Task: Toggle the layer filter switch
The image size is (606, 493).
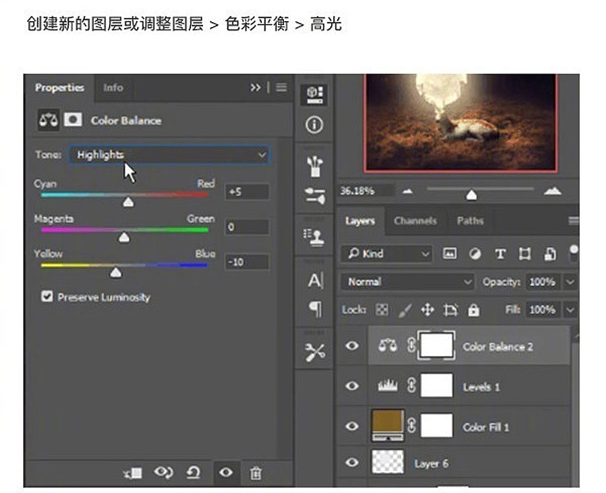Action: [x=574, y=254]
